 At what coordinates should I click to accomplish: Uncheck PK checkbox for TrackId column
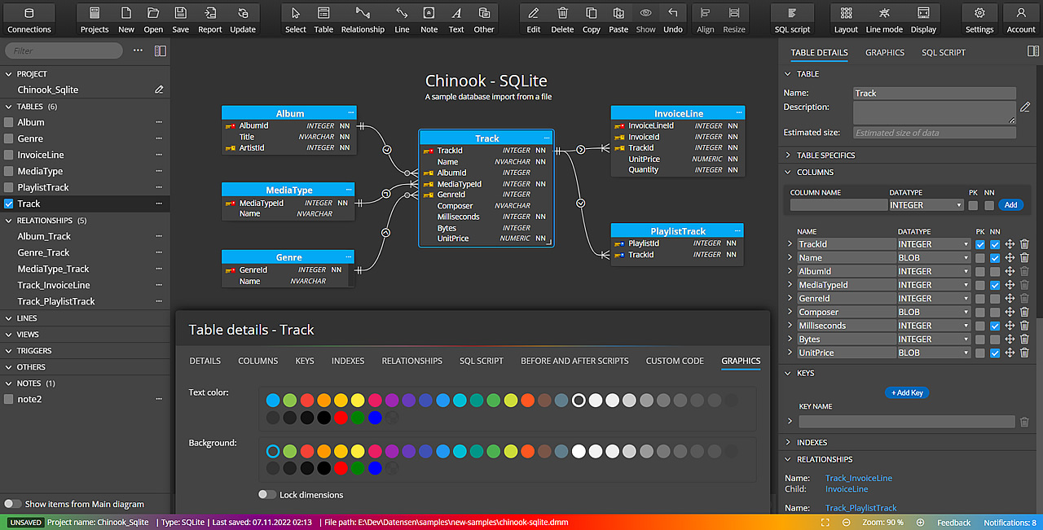tap(980, 244)
